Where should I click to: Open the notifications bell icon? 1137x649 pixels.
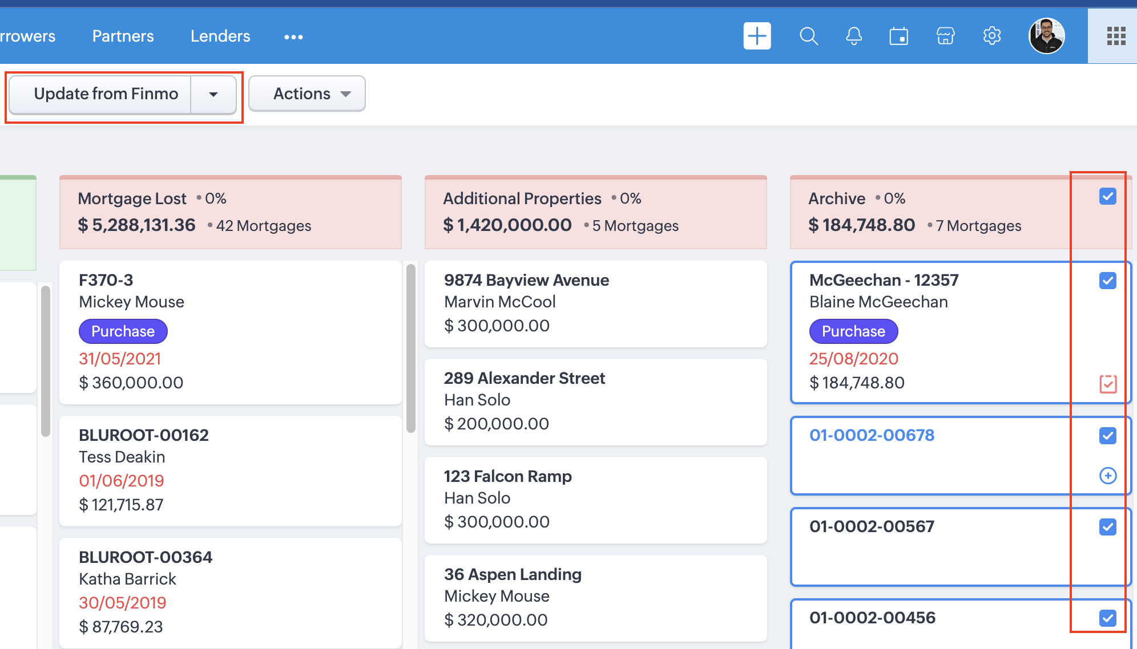coord(853,36)
